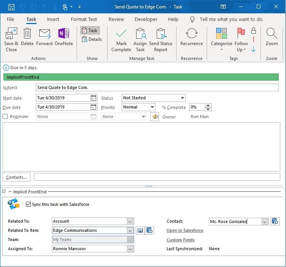Enable the Reminder checkbox
Viewport: 286px width, 267px height.
5,117
